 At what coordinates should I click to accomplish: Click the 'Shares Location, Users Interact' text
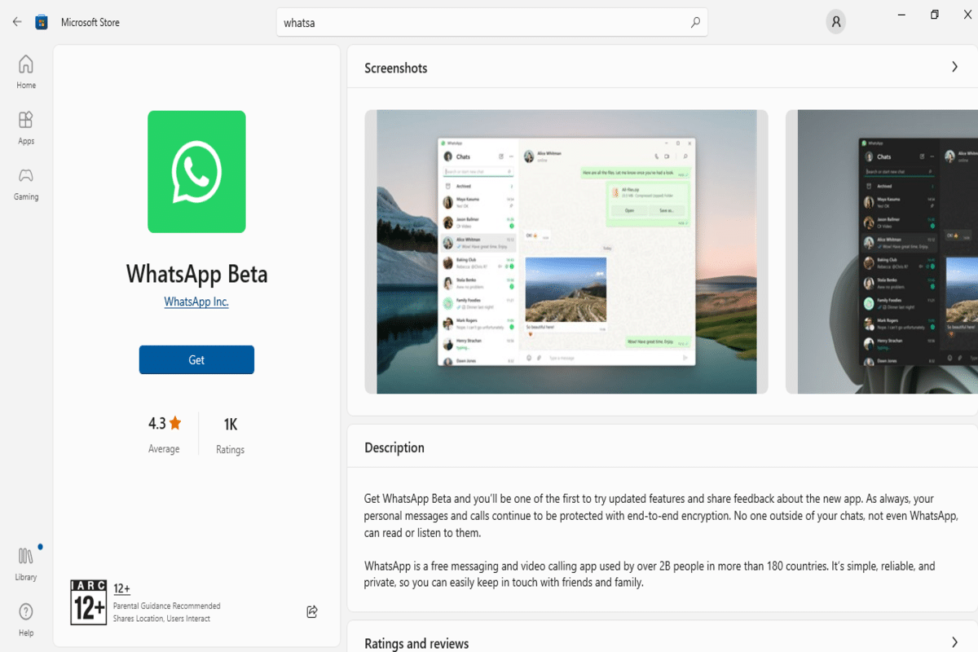[x=162, y=619]
